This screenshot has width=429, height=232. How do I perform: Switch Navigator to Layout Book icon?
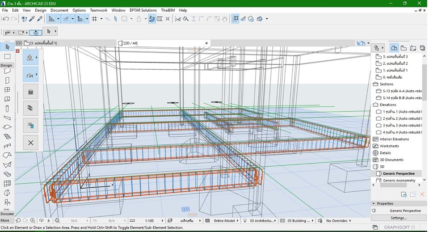[413, 48]
